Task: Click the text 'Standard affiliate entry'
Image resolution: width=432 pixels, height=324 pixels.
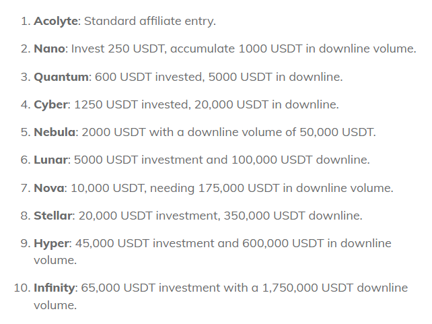Action: 149,22
